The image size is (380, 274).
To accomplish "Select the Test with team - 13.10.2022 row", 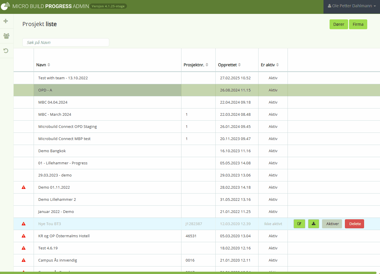I will [x=197, y=78].
